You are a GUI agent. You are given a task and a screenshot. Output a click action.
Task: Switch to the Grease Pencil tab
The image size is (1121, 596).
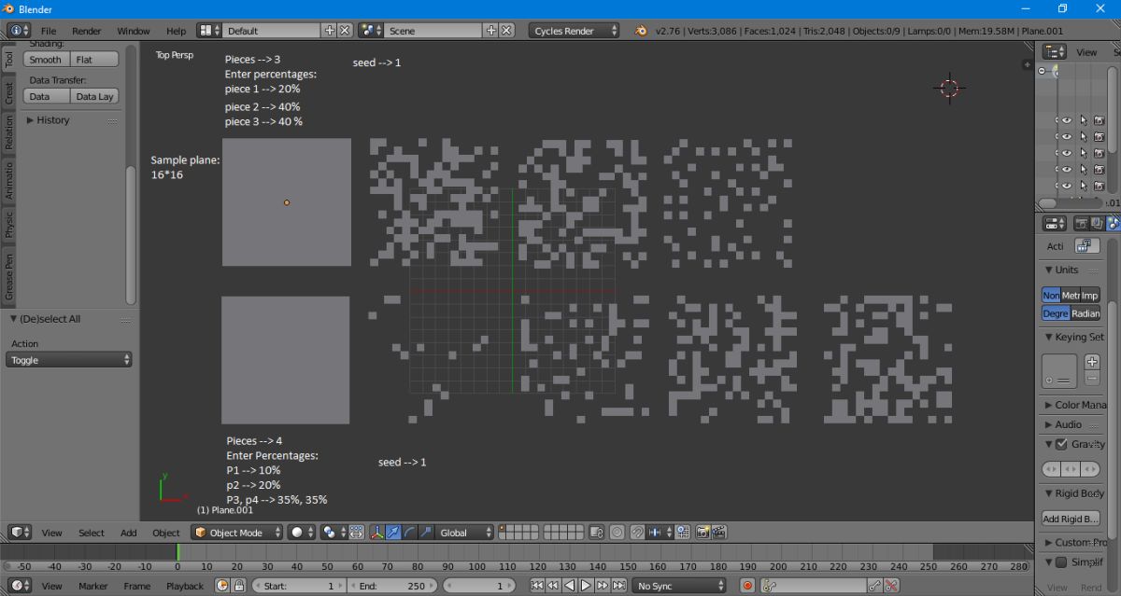tap(8, 277)
